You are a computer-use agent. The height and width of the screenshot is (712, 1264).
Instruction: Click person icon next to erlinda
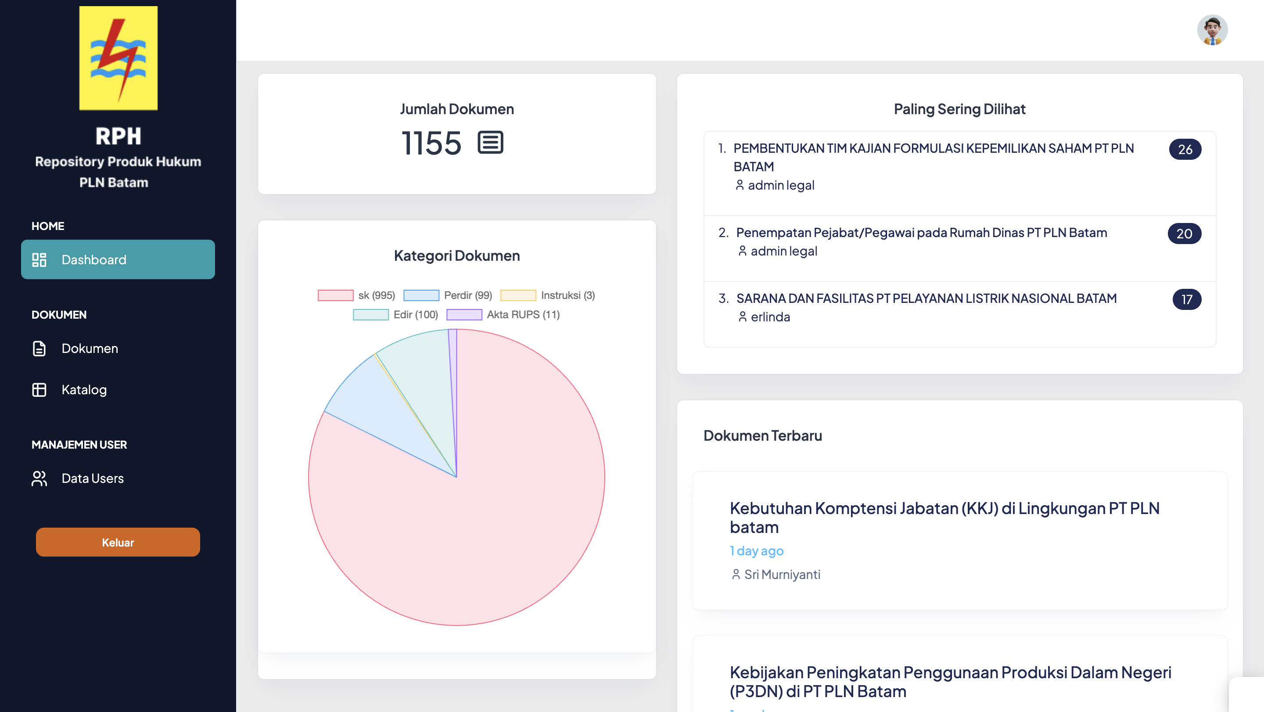[x=743, y=317]
